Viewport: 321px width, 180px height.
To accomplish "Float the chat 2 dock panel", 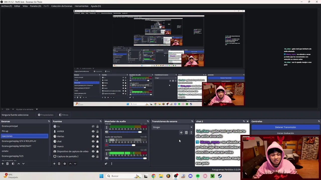I will pos(244,121).
